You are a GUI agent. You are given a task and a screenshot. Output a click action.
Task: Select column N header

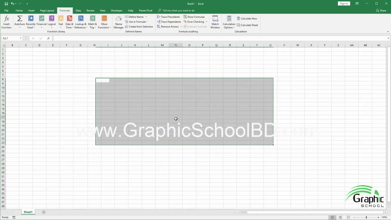pos(176,45)
